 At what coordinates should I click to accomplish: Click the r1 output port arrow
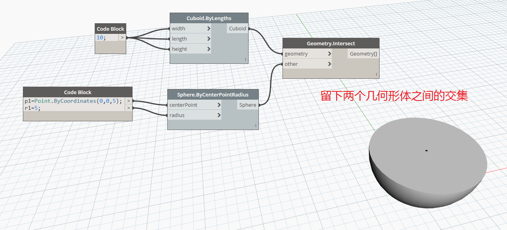pyautogui.click(x=129, y=108)
